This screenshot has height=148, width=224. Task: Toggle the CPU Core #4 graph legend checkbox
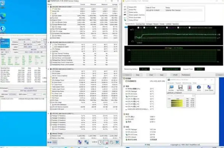(178, 27)
